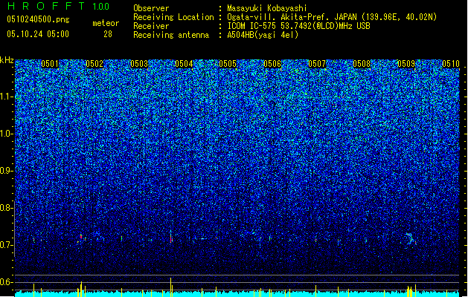Click the 0509 time marker
Viewport: 468px width, 297px height.
point(406,64)
